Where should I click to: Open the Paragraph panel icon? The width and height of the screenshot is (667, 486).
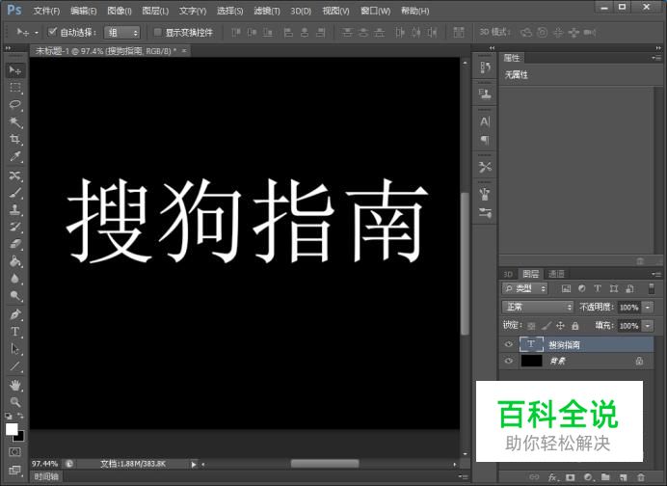coord(485,140)
